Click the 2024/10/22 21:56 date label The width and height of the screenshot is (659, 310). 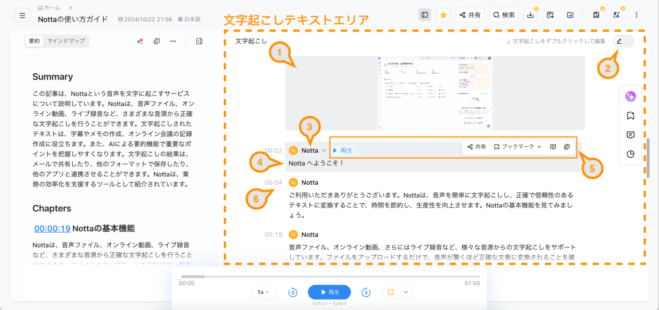click(x=145, y=19)
